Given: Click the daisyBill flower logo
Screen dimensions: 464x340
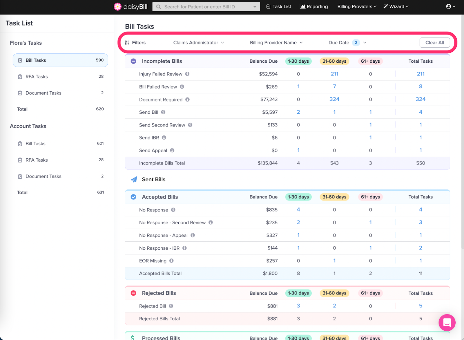Looking at the screenshot, I should point(117,7).
